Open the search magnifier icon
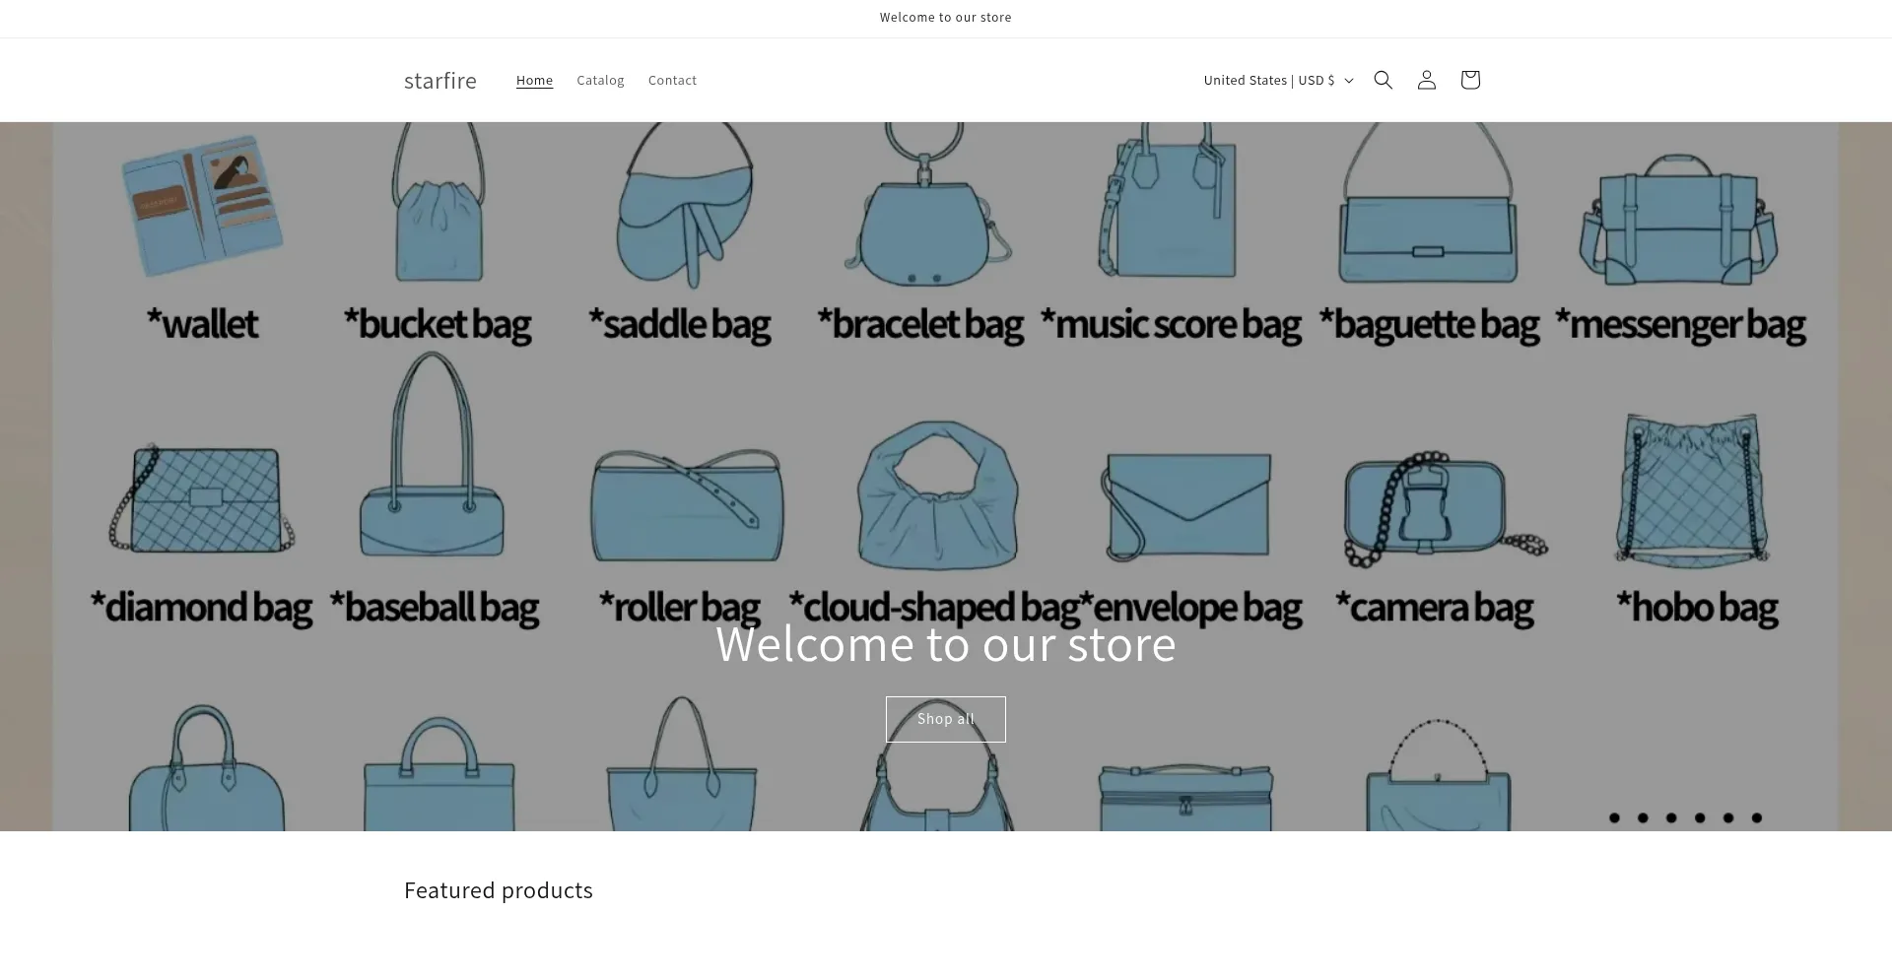 pos(1383,80)
